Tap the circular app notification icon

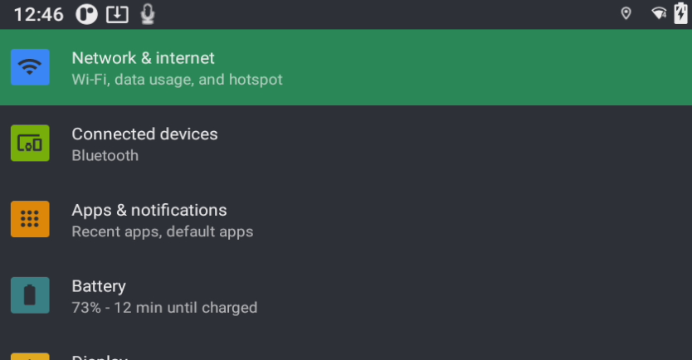[87, 14]
